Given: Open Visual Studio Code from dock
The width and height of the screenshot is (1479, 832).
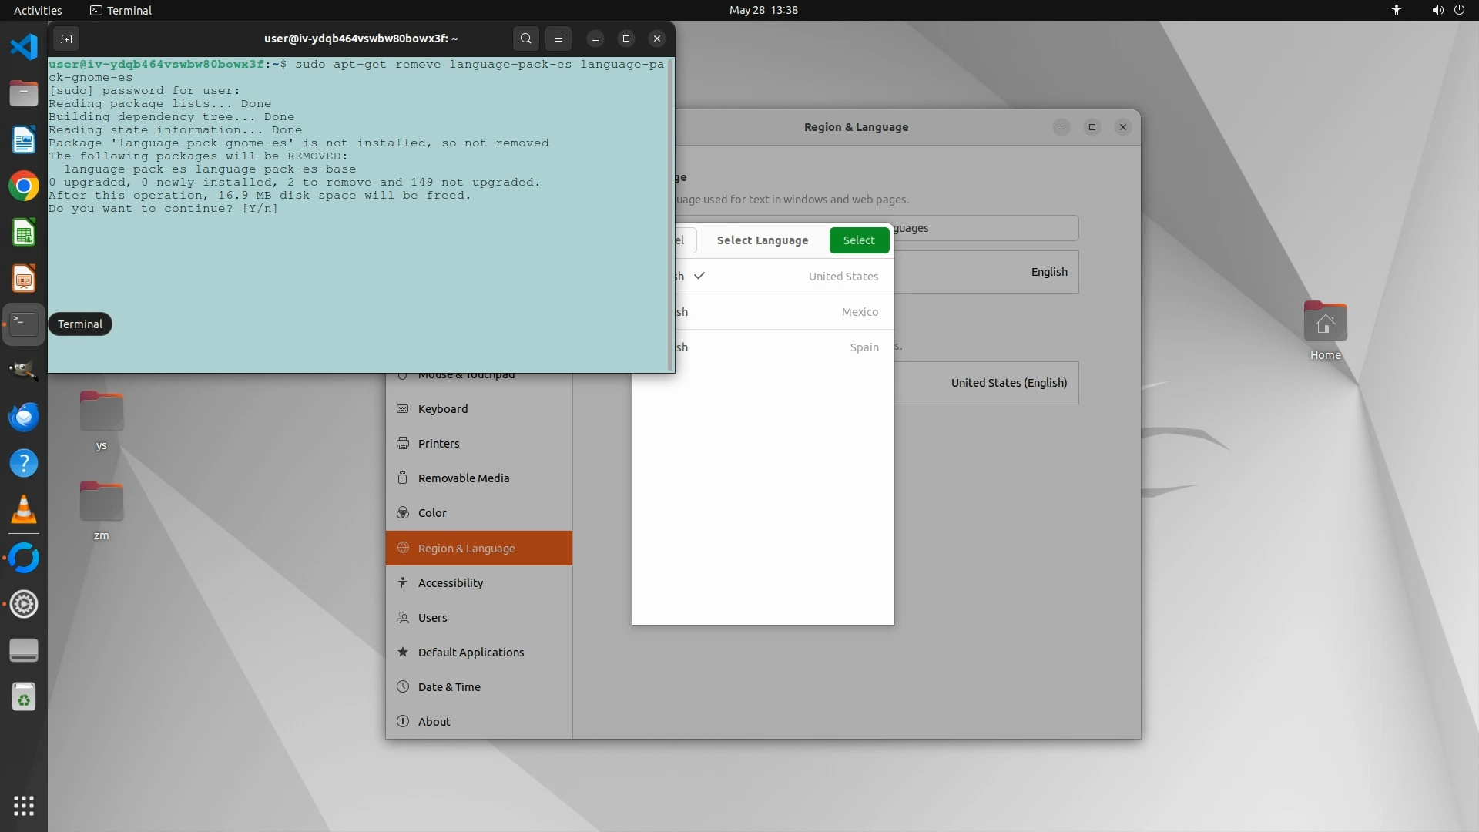Looking at the screenshot, I should pyautogui.click(x=24, y=47).
